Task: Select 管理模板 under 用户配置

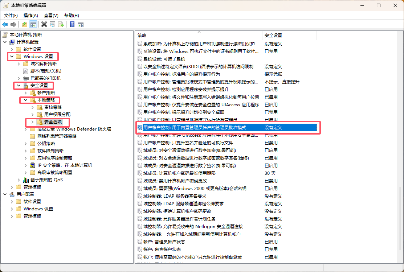Action: [x=32, y=216]
